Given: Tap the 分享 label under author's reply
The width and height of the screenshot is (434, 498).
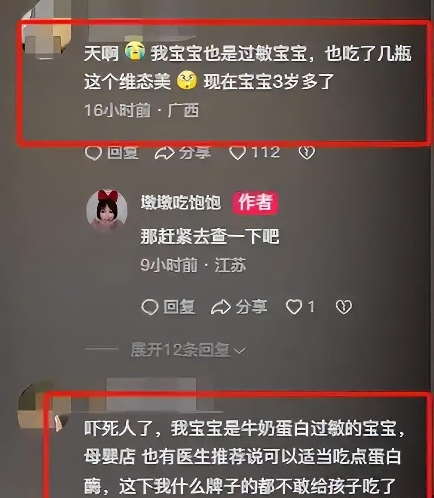Looking at the screenshot, I should 251,307.
